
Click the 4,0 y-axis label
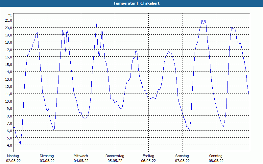[10, 145]
